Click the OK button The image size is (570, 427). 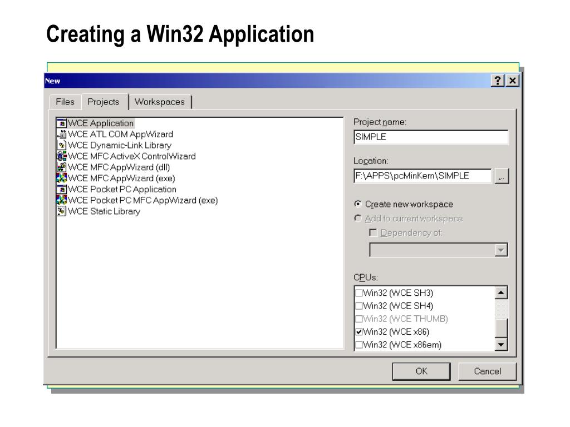click(421, 371)
